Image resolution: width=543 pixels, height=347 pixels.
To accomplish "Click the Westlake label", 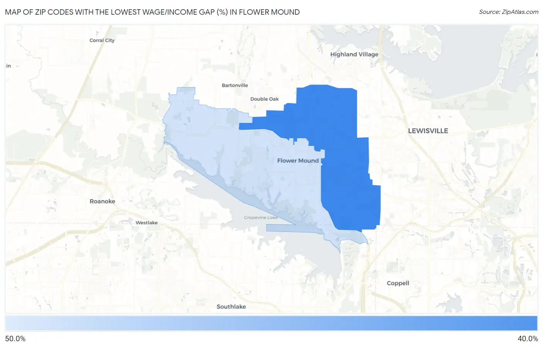I will [x=146, y=223].
